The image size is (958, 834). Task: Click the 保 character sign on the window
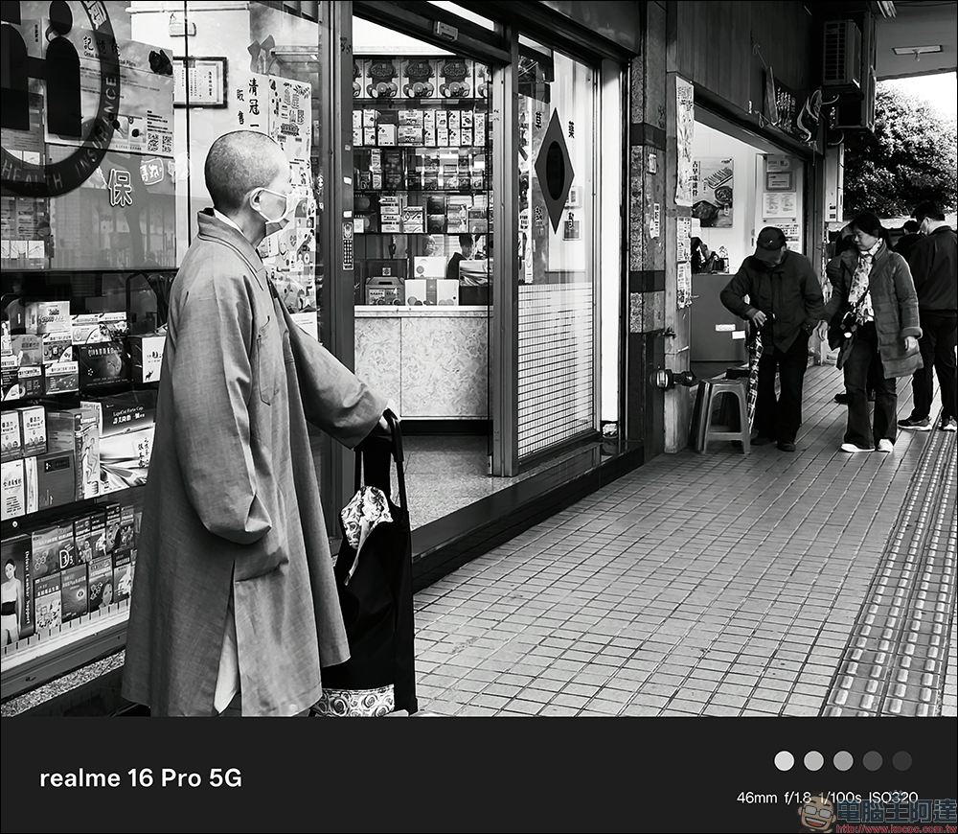[120, 186]
